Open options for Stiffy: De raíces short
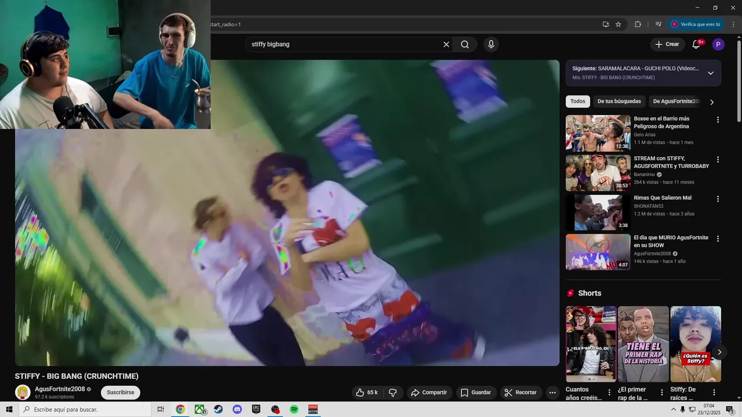Viewport: 742px width, 417px height. tap(714, 393)
